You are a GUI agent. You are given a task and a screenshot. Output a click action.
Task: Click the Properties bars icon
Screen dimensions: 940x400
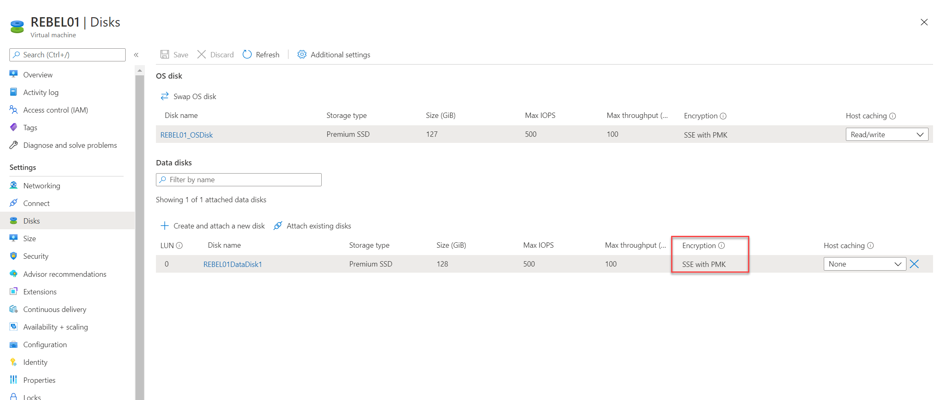tap(14, 380)
